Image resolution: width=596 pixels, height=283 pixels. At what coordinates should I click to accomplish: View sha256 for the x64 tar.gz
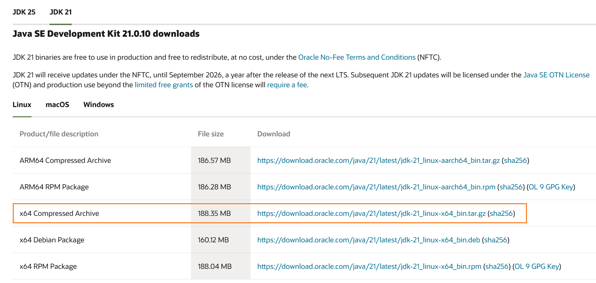[x=501, y=213]
